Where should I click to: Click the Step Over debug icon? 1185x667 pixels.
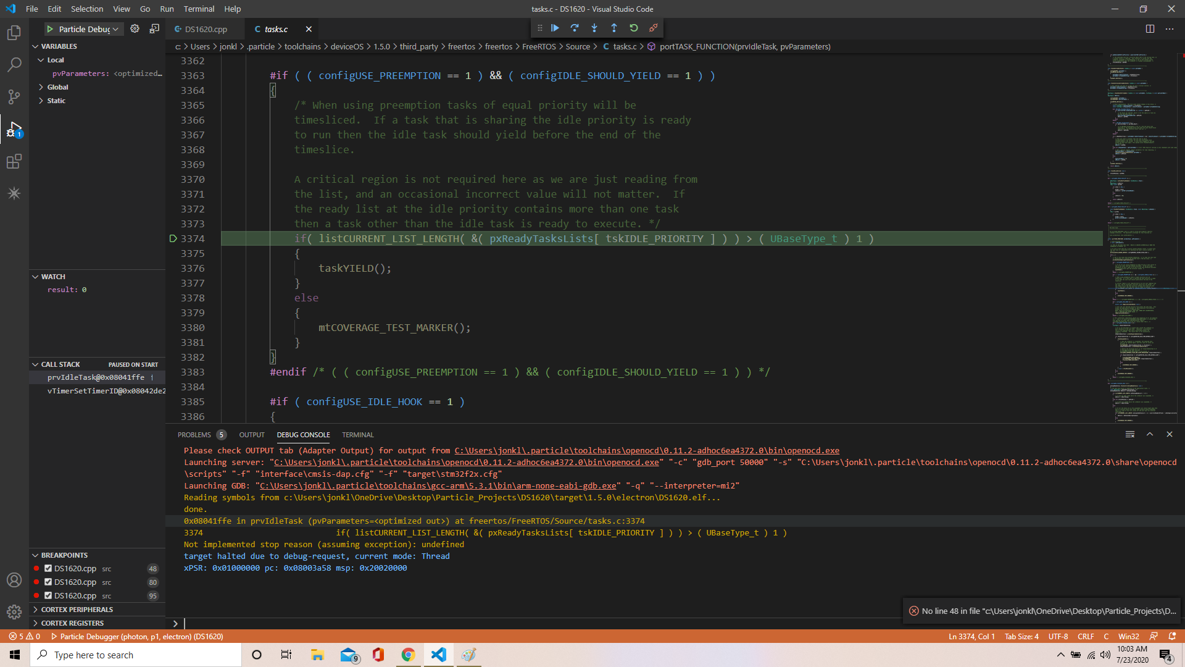click(575, 28)
